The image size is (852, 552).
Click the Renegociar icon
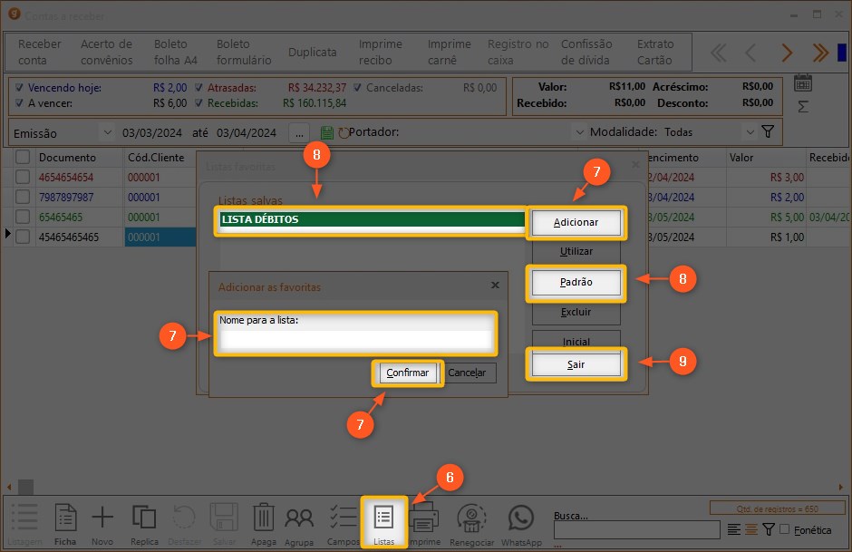473,520
